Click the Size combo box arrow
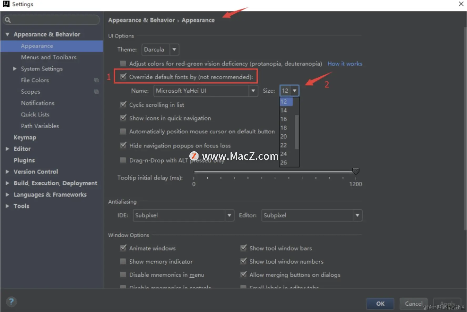The image size is (467, 312). [295, 91]
